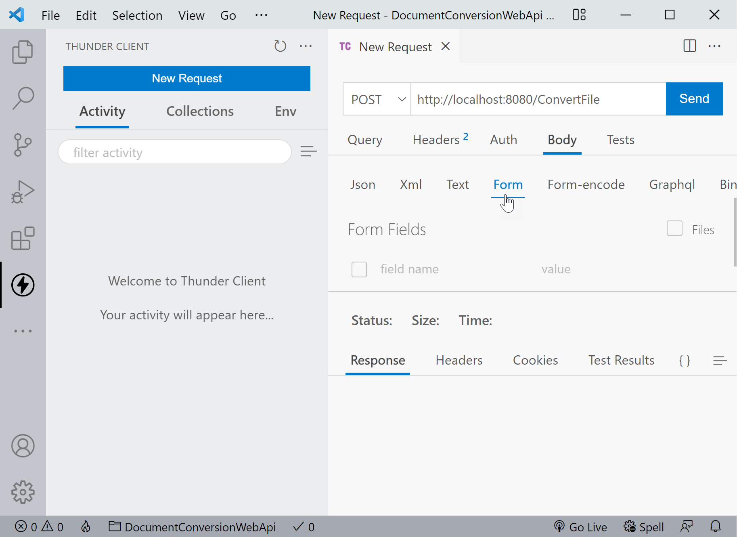The width and height of the screenshot is (737, 537).
Task: Open the POST method dropdown
Action: pyautogui.click(x=377, y=99)
